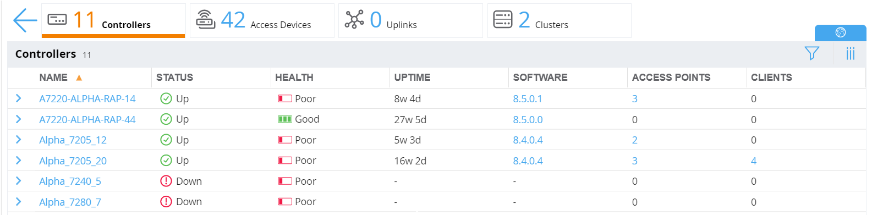Viewport: 872px width, 215px height.
Task: Expand the A7220-ALPHA-RAP-14 row
Action: 18,98
